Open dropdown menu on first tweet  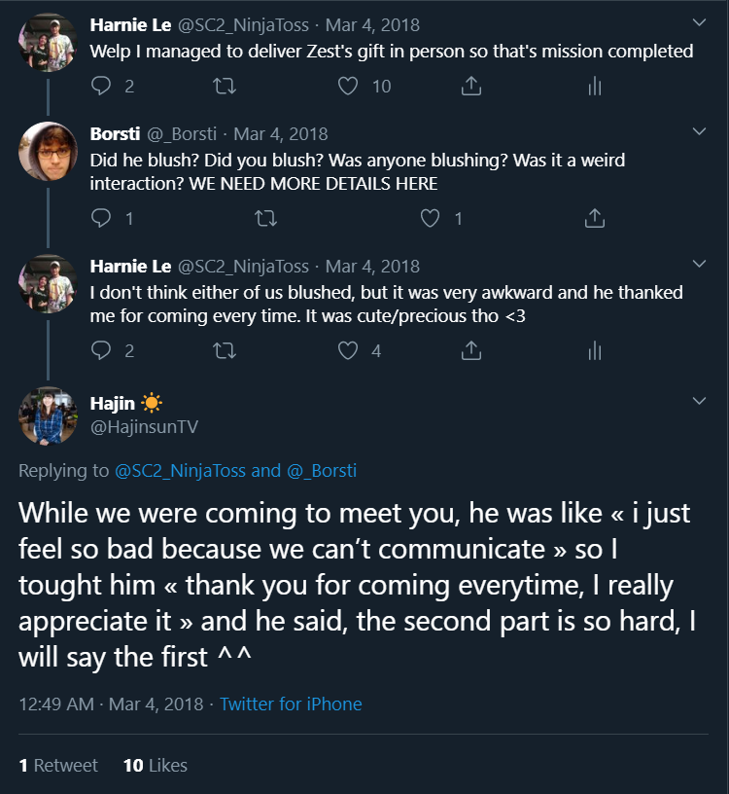(699, 22)
